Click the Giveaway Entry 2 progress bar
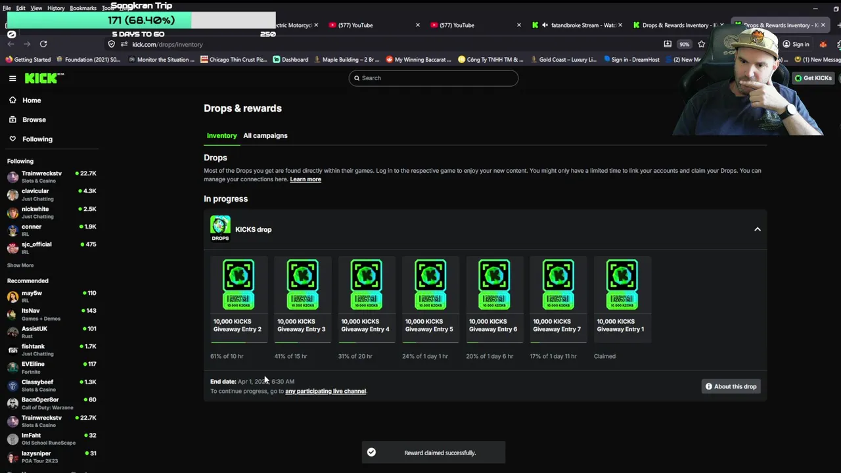The width and height of the screenshot is (841, 473). (x=239, y=342)
